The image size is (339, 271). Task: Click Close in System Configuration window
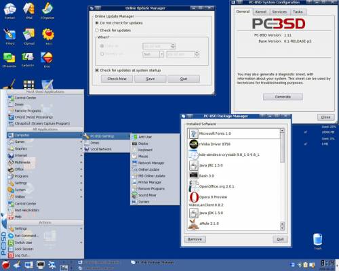(x=325, y=117)
